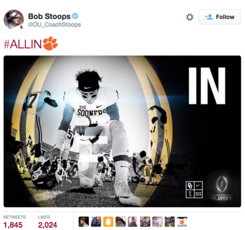245x230 pixels.
Task: Open the @OU_CoachStoops handle
Action: 55,25
